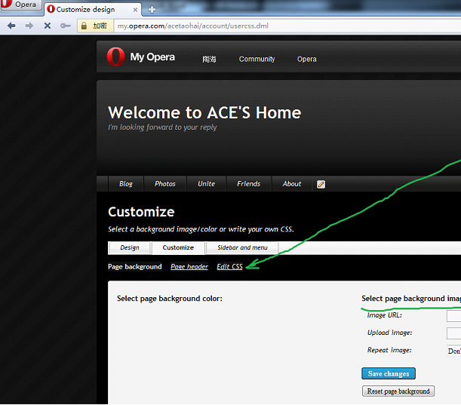The height and width of the screenshot is (405, 461).
Task: Click the address bar URL field
Action: click(x=287, y=26)
